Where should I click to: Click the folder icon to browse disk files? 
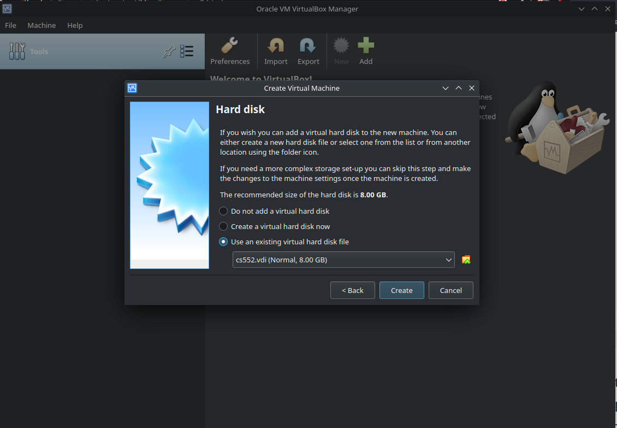(466, 260)
